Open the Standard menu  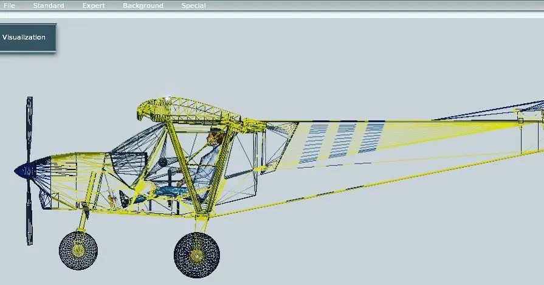[x=49, y=5]
